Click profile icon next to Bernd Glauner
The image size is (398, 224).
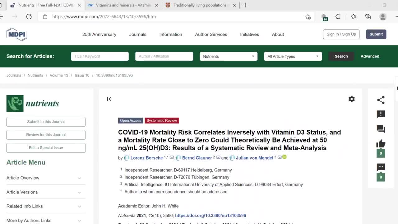point(178,158)
